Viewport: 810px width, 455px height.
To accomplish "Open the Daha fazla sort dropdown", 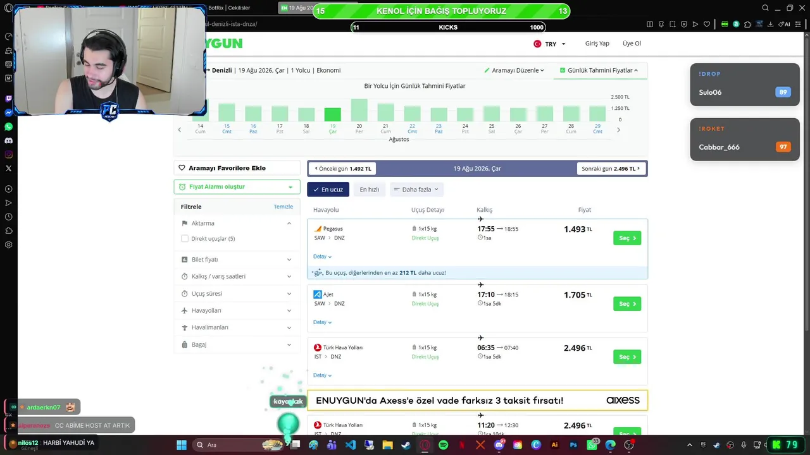I will (416, 190).
